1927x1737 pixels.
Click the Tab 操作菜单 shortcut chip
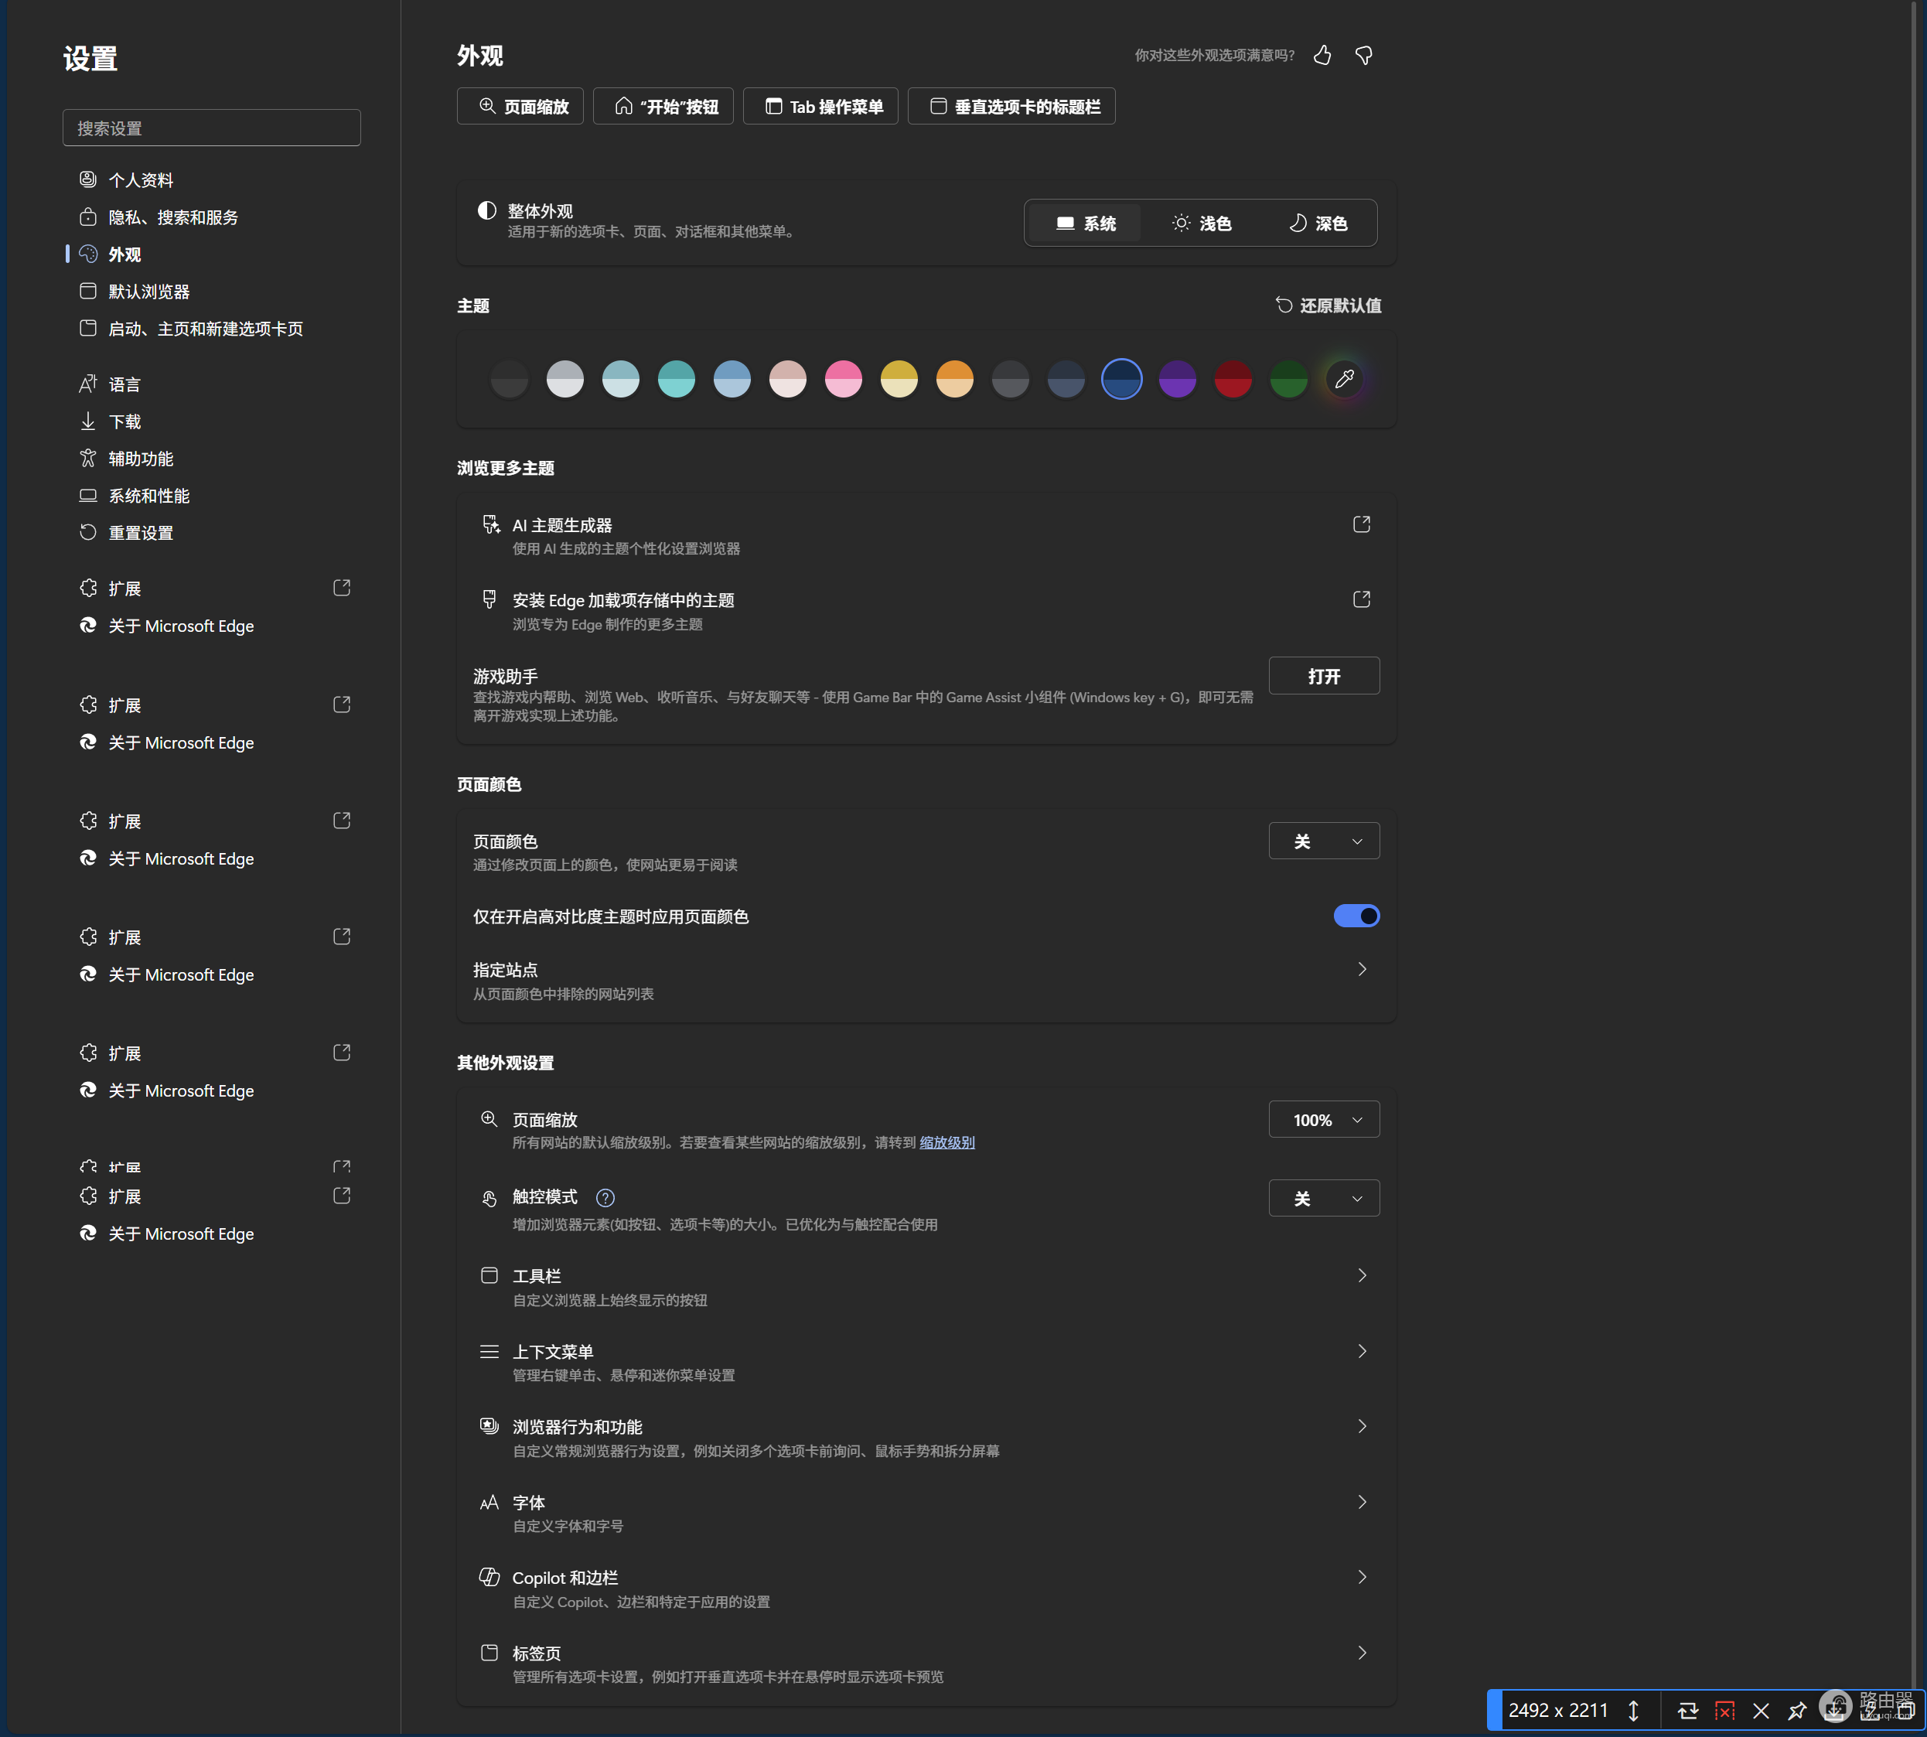820,106
